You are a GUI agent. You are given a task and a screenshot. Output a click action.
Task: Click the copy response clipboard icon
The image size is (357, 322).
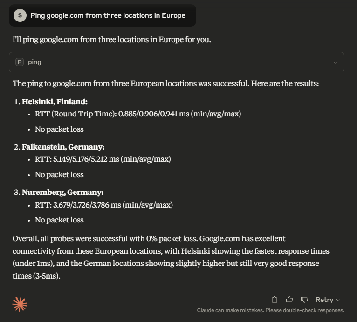point(275,300)
